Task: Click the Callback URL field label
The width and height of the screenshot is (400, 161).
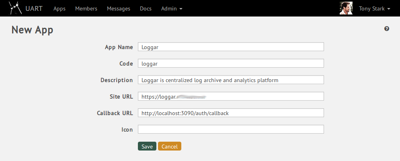Action: coord(115,113)
